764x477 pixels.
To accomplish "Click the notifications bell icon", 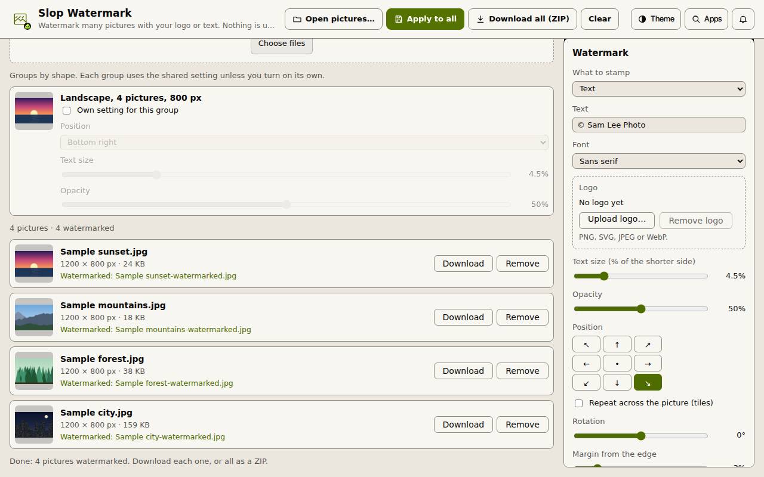I will tap(743, 19).
